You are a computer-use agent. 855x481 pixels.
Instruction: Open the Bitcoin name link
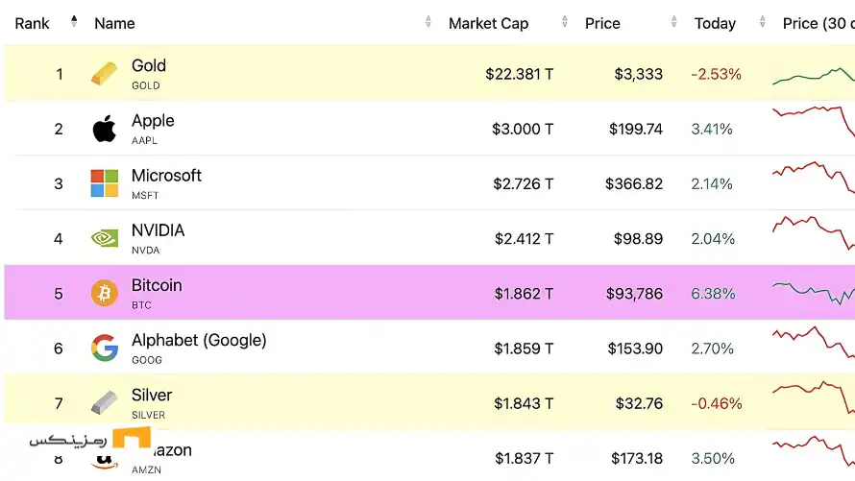157,285
